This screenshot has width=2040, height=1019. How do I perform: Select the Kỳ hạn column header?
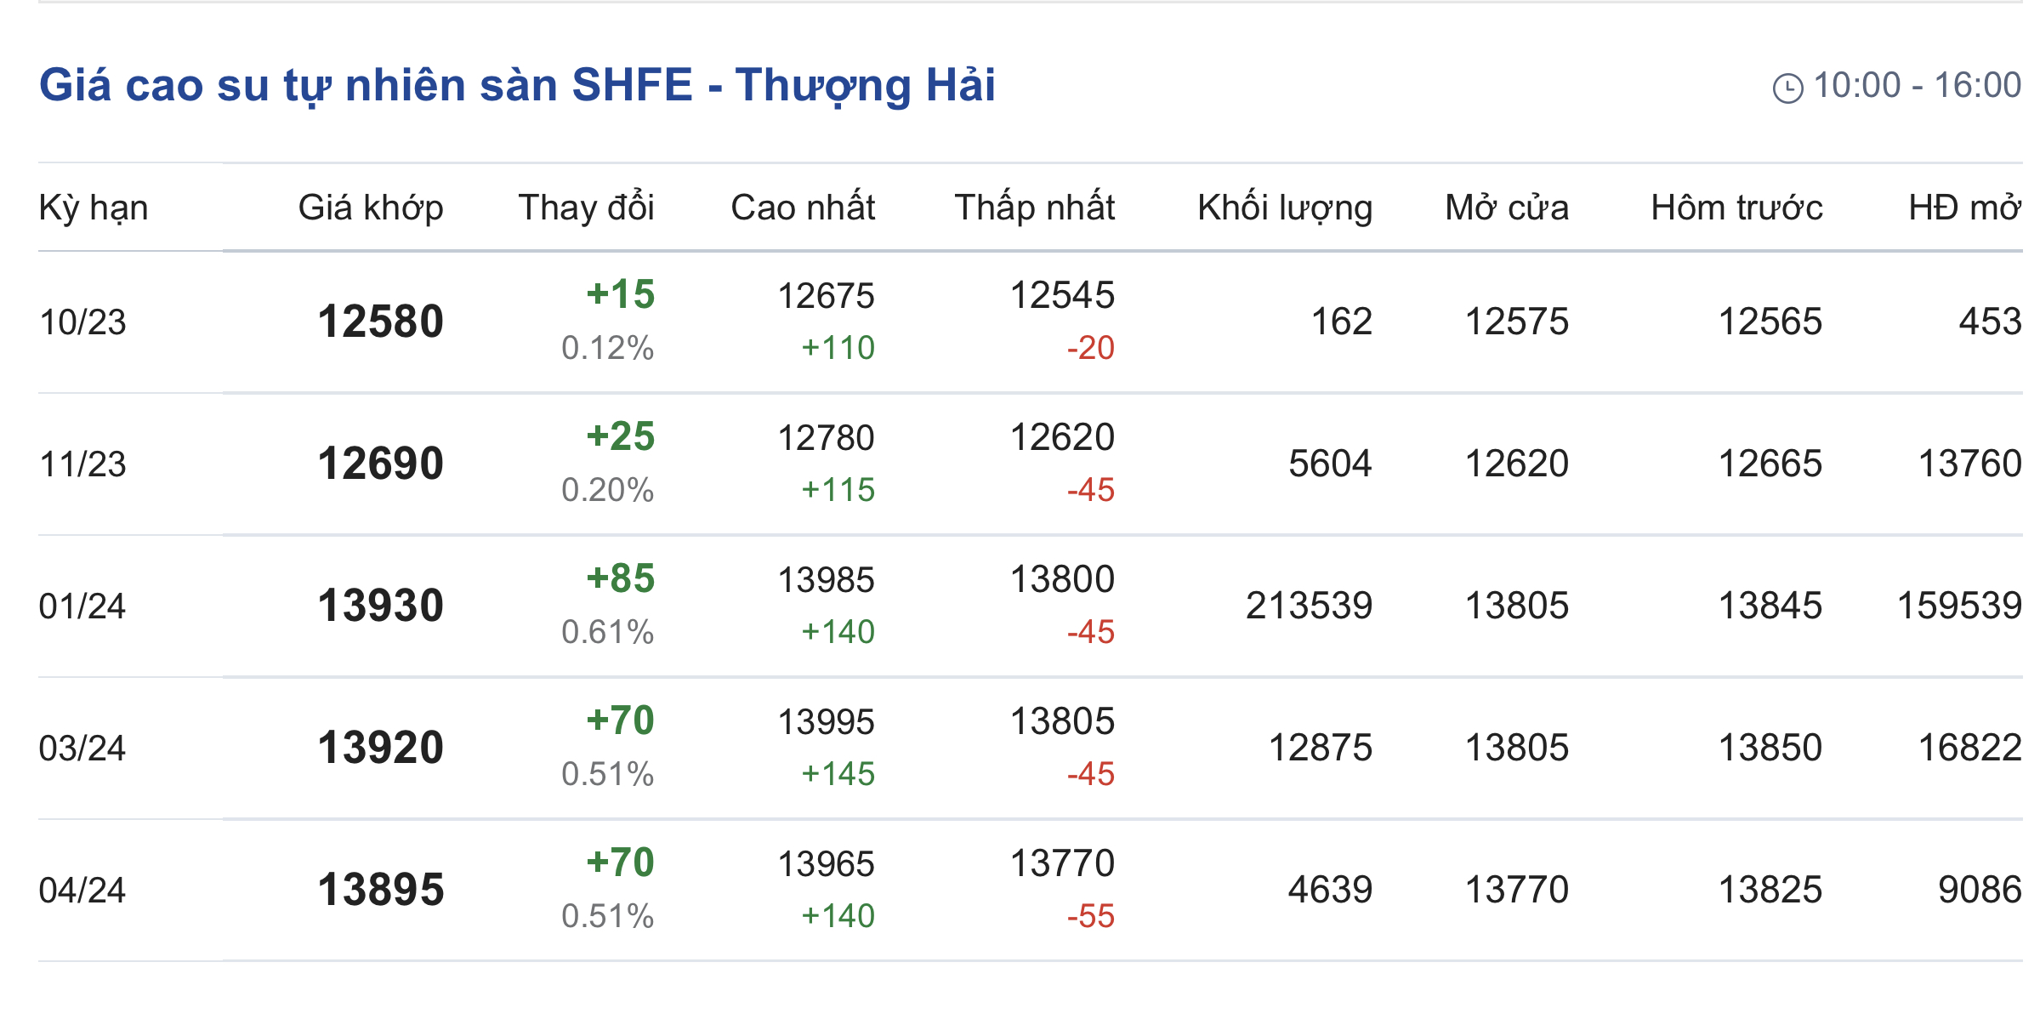click(94, 208)
